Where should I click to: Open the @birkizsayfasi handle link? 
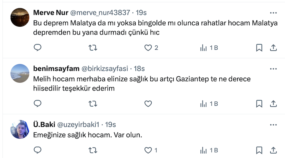[105, 69]
